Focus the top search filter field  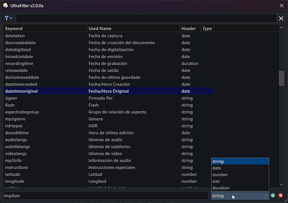click(147, 18)
